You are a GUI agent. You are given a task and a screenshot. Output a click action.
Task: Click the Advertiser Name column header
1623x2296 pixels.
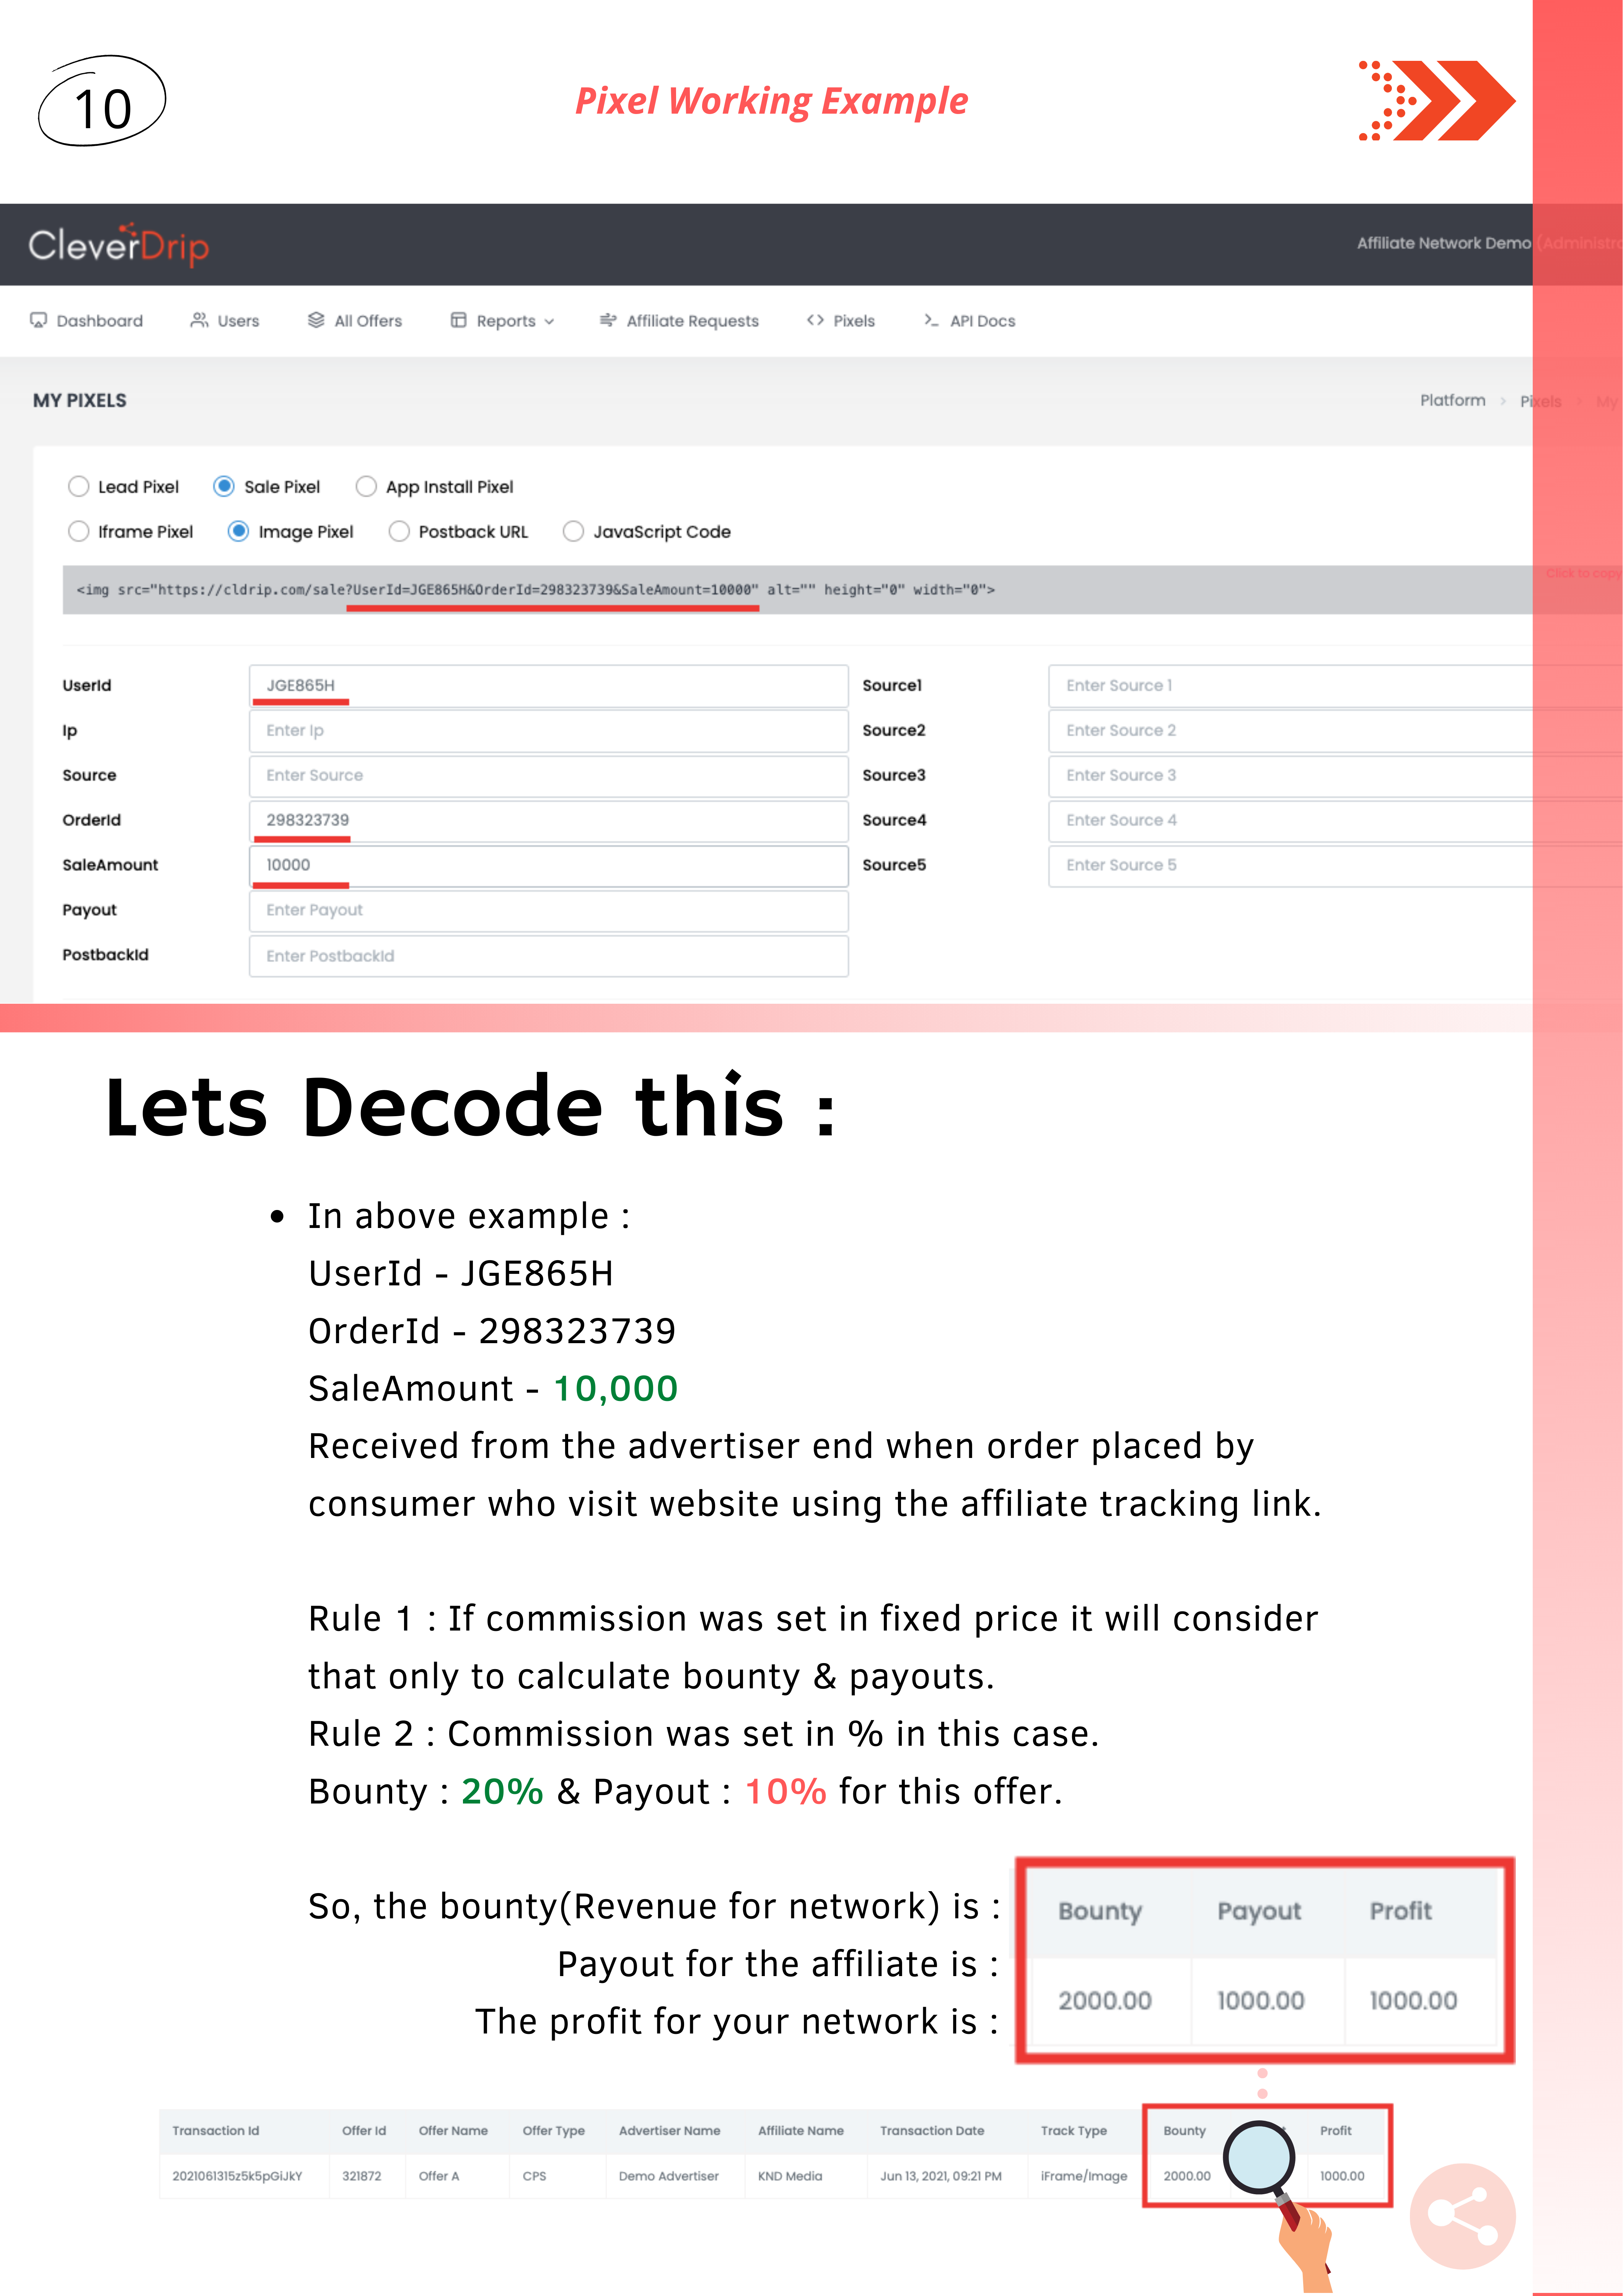click(669, 2131)
